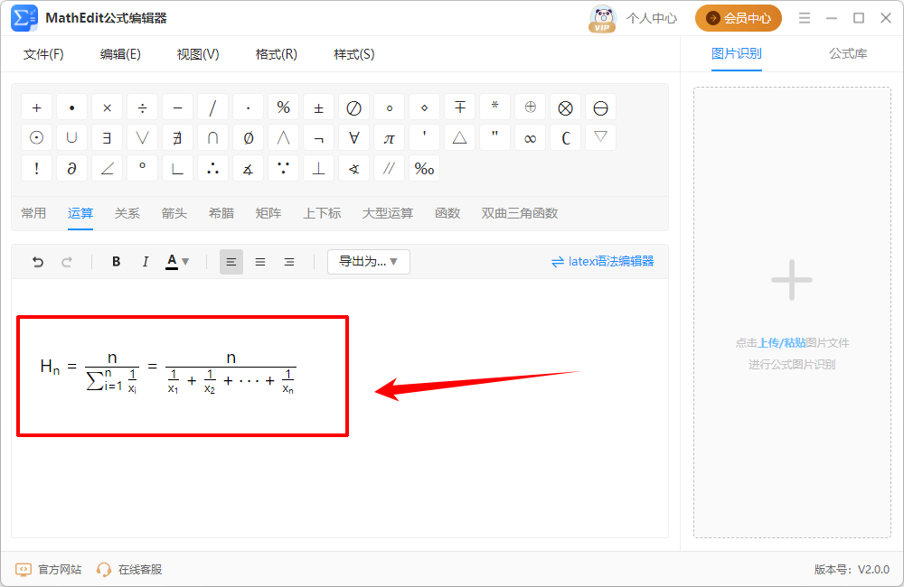Open the 样式(S) menu

(x=354, y=54)
